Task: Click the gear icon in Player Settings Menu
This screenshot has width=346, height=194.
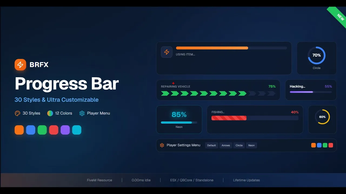Action: pos(162,145)
